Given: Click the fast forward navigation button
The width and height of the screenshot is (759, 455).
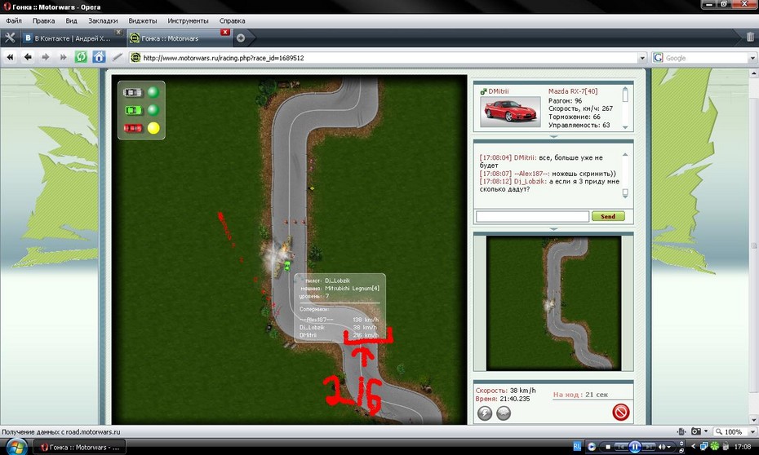Looking at the screenshot, I should 63,58.
